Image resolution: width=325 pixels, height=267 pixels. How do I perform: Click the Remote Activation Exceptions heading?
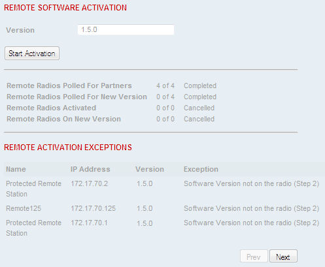[68, 148]
